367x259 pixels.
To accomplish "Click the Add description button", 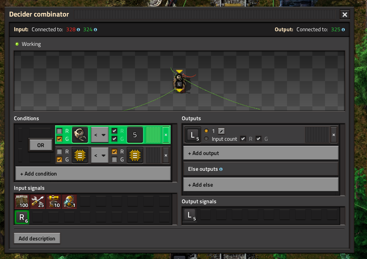I will [x=37, y=238].
